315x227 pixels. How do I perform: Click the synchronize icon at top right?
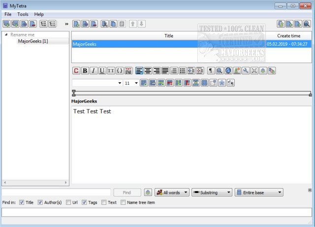[281, 24]
